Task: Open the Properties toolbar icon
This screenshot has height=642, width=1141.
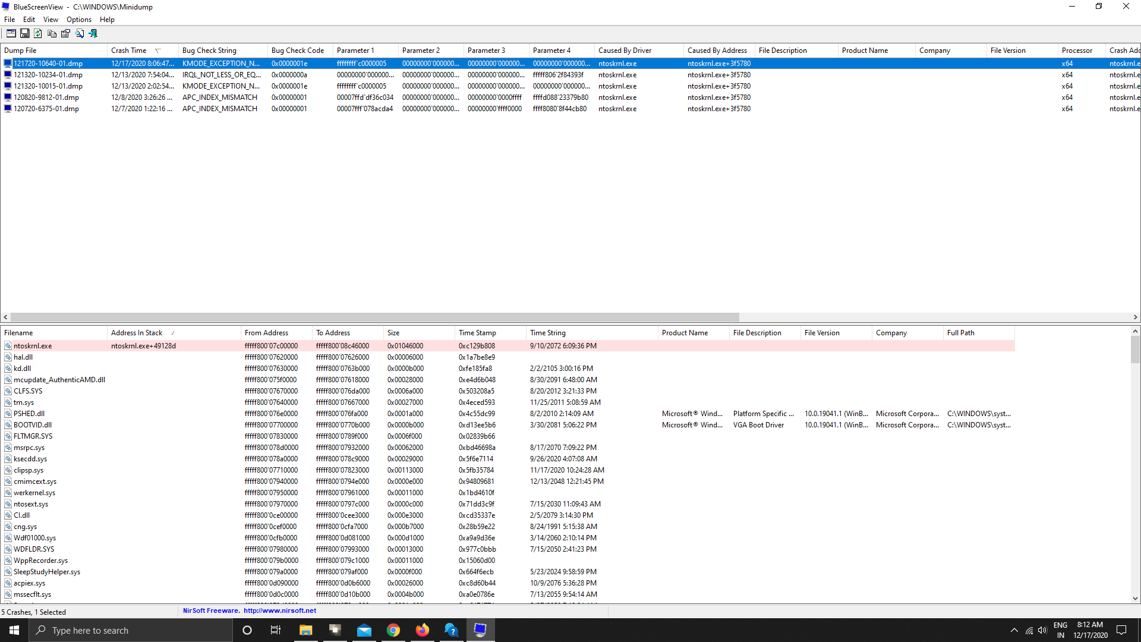Action: click(65, 34)
